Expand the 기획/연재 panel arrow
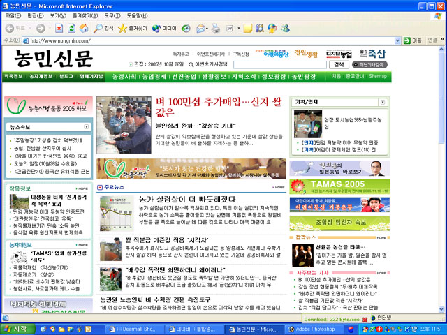 pos(383,102)
